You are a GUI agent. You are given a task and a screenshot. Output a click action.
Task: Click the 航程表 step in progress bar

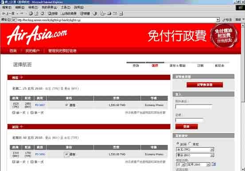click(220, 65)
